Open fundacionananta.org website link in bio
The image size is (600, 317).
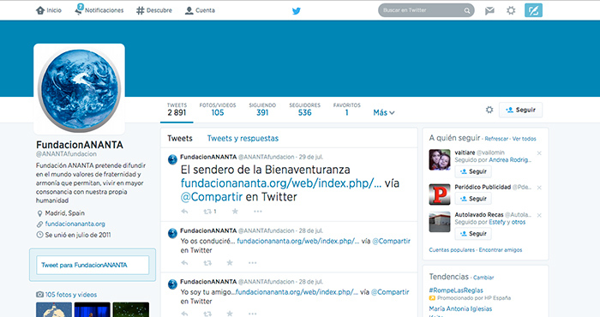click(75, 224)
